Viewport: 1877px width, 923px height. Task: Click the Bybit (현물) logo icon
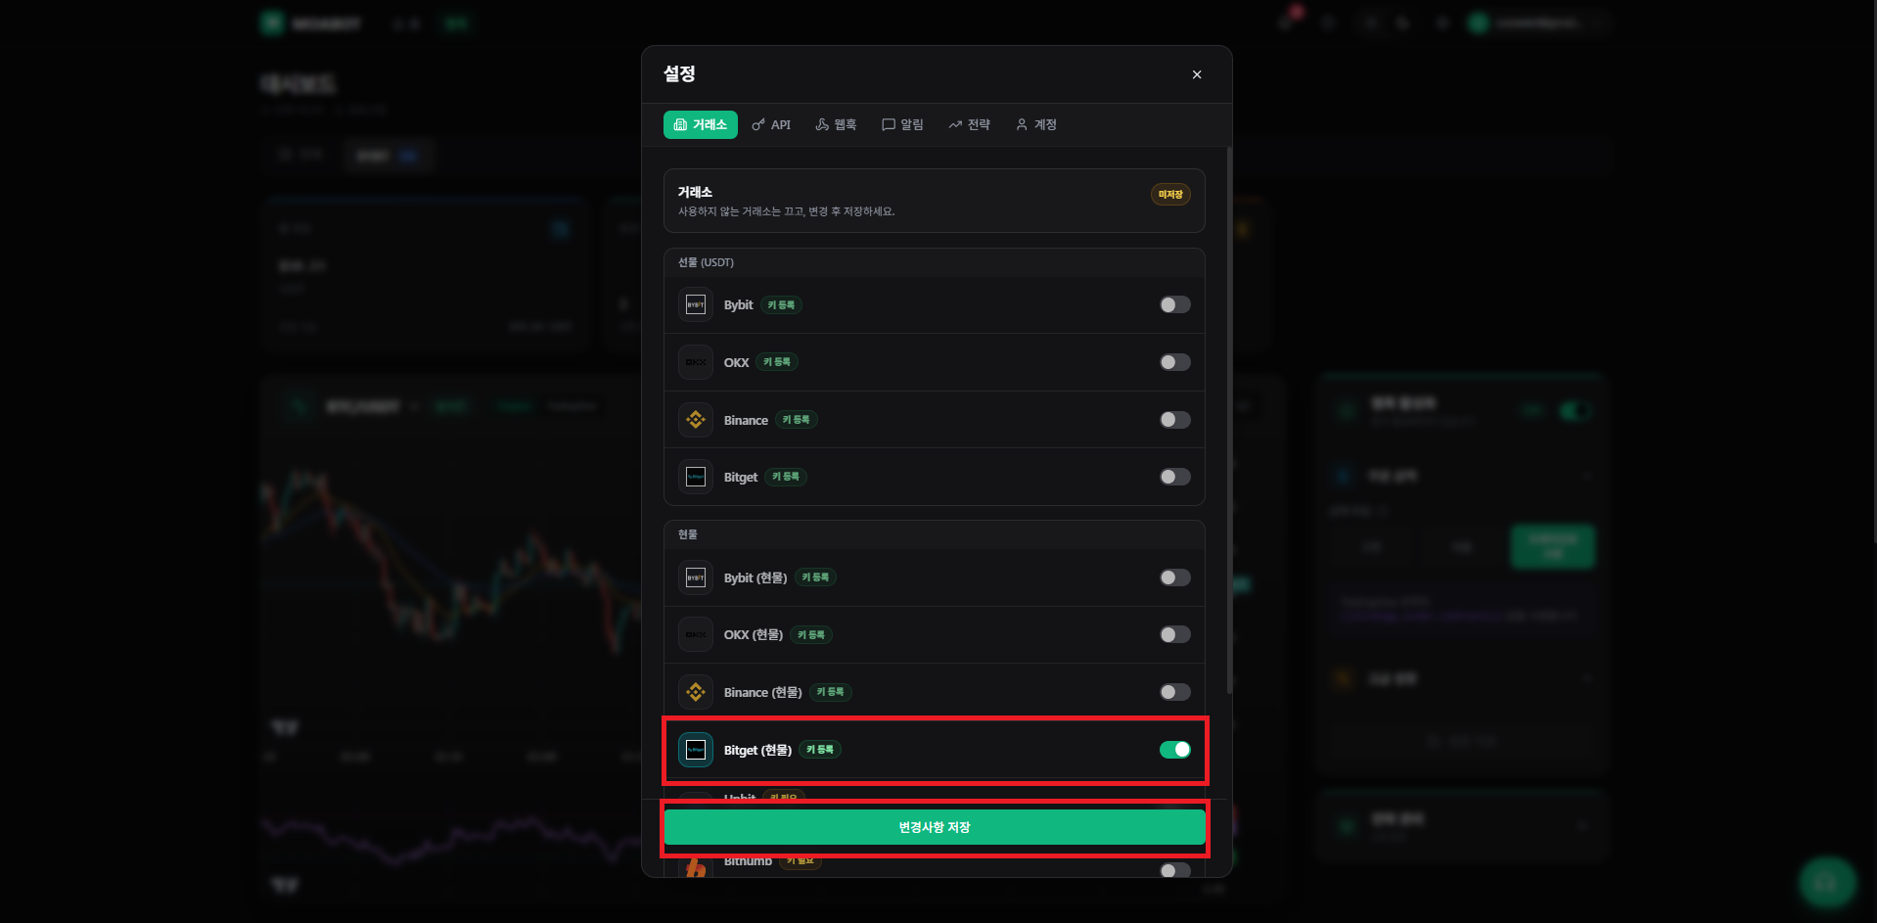pyautogui.click(x=696, y=577)
